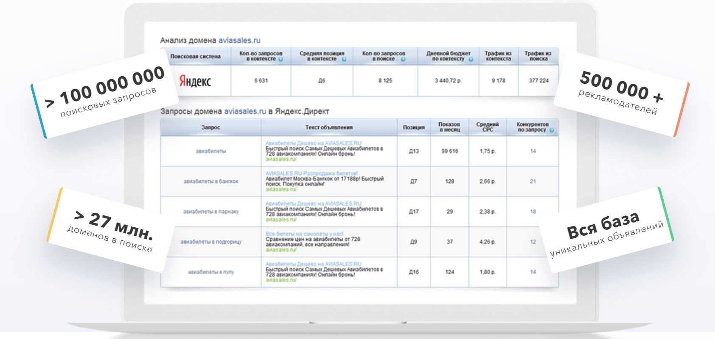Screen dimensions: 715x339
Task: Click the Показов в месяц column header
Action: [449, 127]
